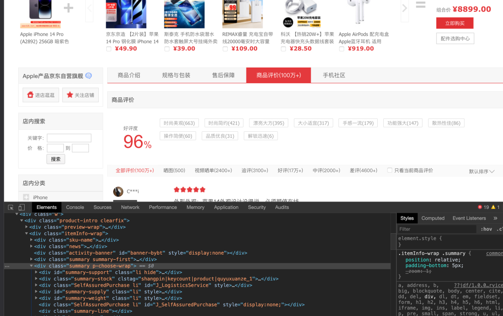The image size is (503, 316).
Task: Click the minimum price input field
Action: pyautogui.click(x=55, y=148)
